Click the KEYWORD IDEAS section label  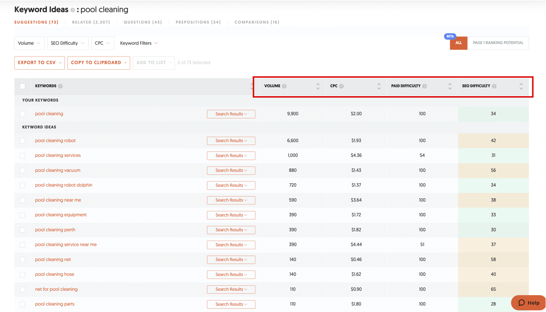click(x=39, y=127)
